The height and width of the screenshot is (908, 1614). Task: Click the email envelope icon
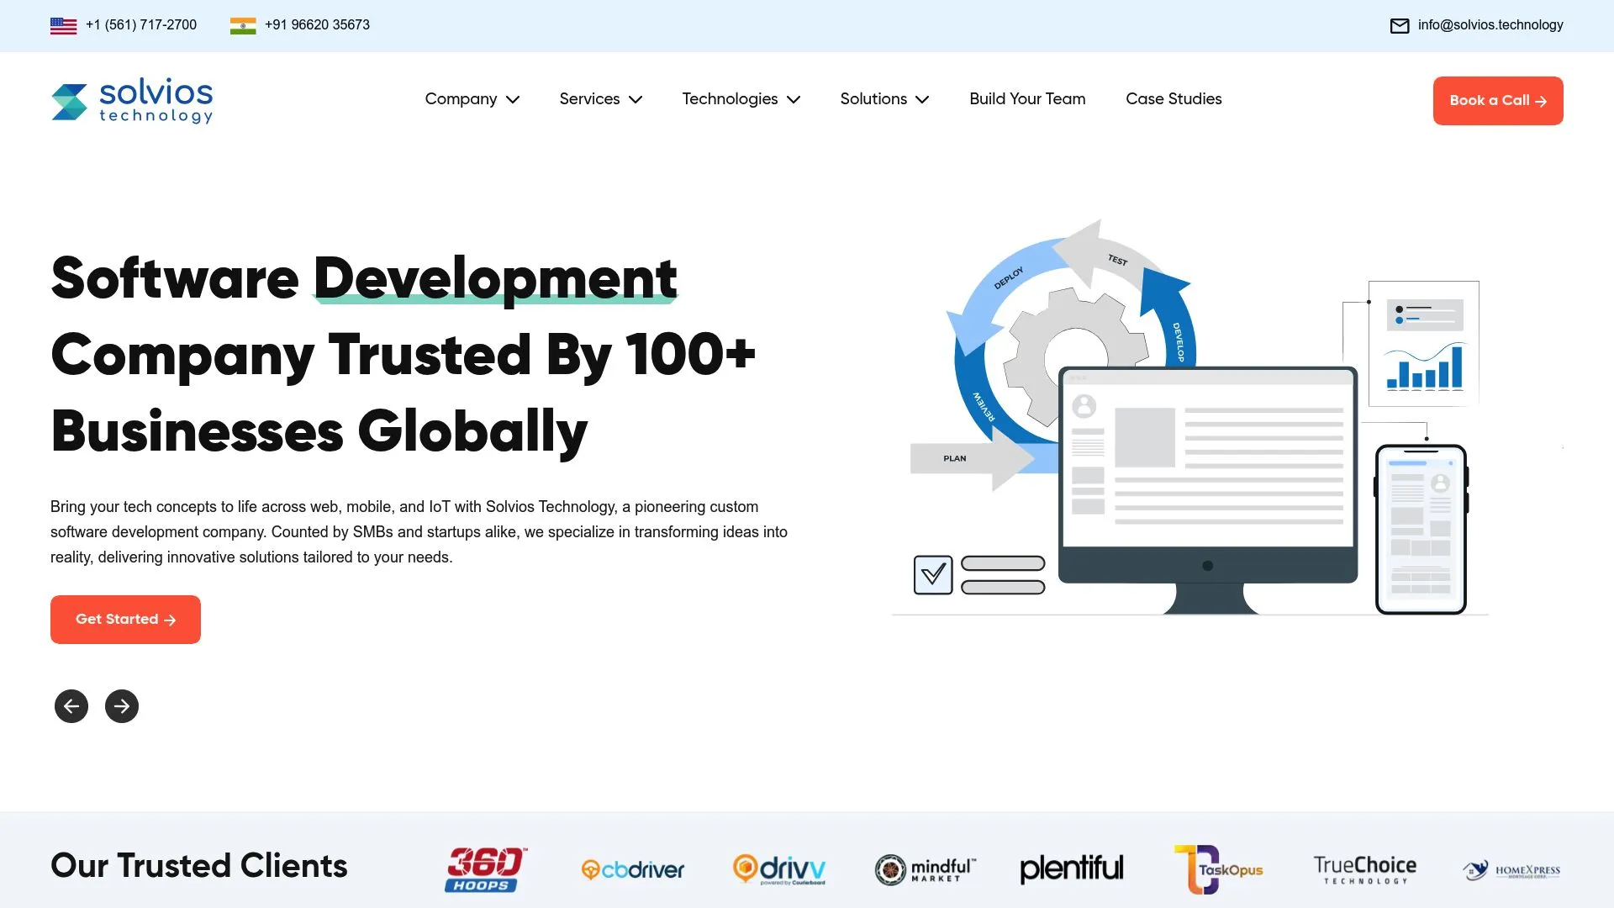tap(1400, 25)
